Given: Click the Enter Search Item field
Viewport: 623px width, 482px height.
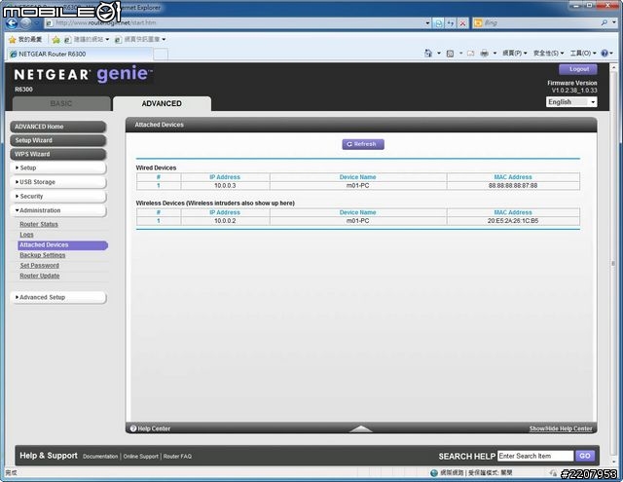Looking at the screenshot, I should click(x=535, y=456).
